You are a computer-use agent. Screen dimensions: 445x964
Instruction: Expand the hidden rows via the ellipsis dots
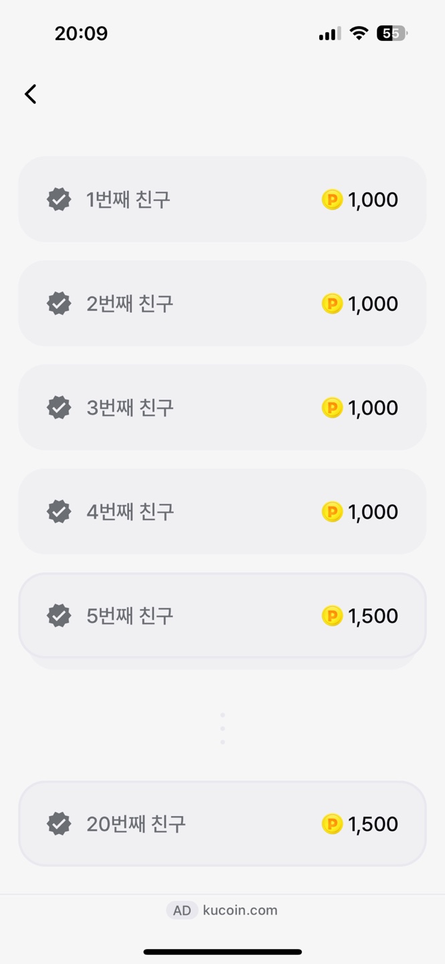click(222, 729)
